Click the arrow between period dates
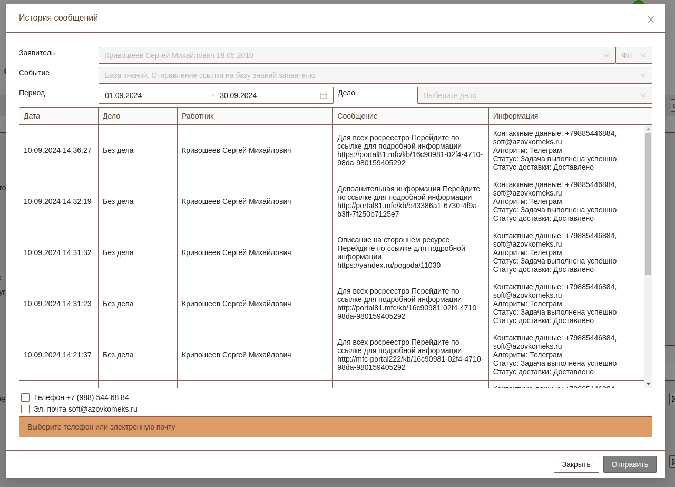The width and height of the screenshot is (675, 487). click(x=211, y=95)
